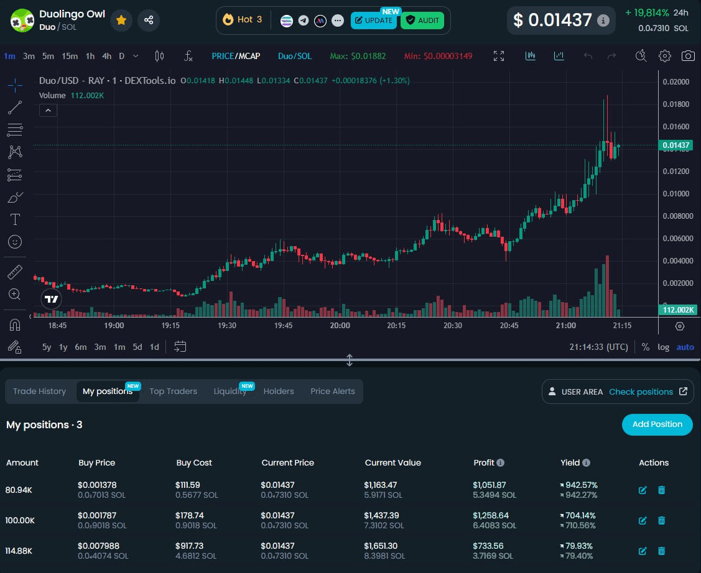
Task: Open the price axis settings gear
Action: click(679, 326)
